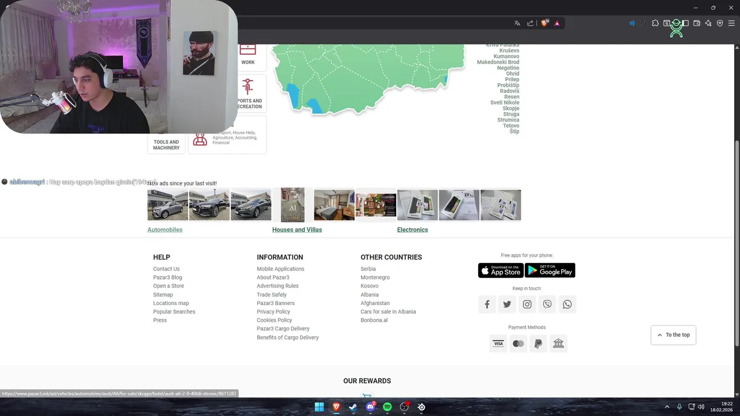Open the browser extensions puzzle icon
The height and width of the screenshot is (416, 740).
coord(655,23)
